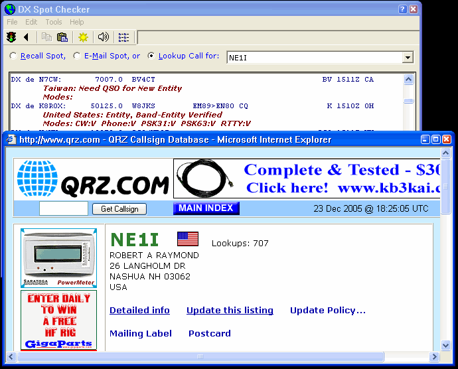
Task: Click the Get Callsign button
Action: pyautogui.click(x=119, y=209)
